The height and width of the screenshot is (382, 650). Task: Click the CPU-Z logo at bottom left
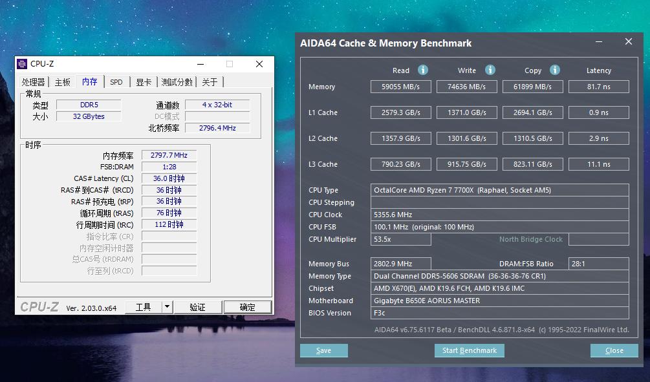(39, 306)
